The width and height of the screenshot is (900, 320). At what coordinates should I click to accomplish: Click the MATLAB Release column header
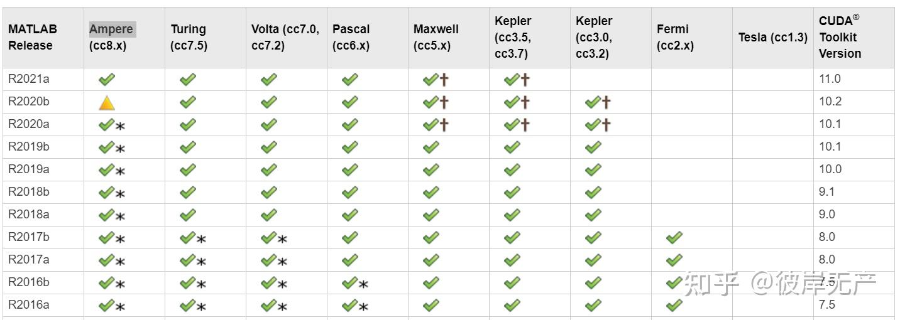tap(33, 38)
